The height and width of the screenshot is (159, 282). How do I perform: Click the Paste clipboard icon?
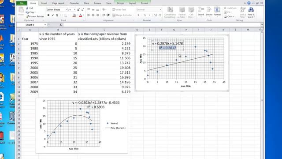point(21,10)
